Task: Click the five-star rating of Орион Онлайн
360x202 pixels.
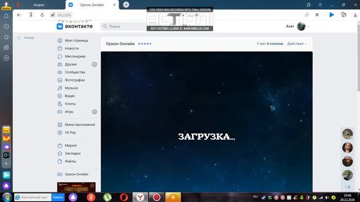Action: tap(145, 44)
